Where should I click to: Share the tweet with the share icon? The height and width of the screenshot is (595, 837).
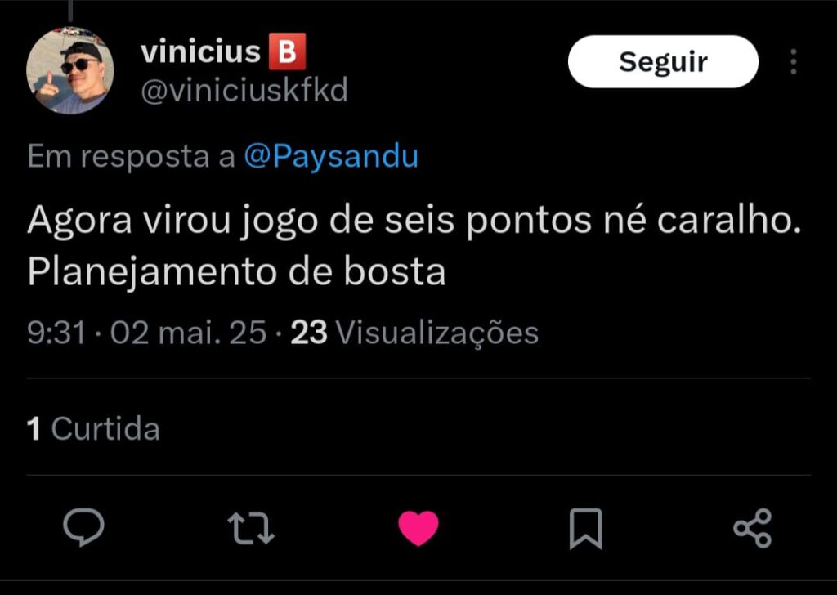click(753, 528)
